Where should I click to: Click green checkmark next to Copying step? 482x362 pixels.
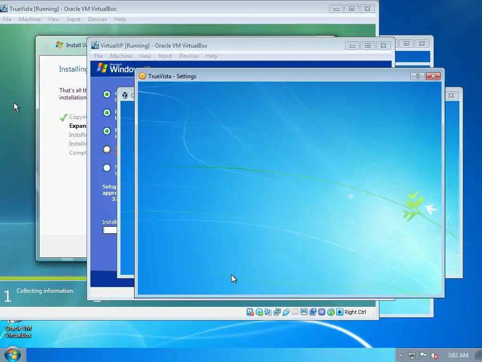point(64,117)
